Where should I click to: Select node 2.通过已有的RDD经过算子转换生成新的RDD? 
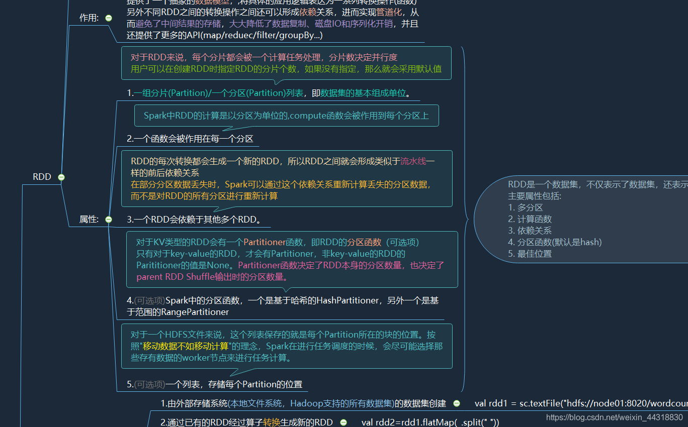click(246, 422)
